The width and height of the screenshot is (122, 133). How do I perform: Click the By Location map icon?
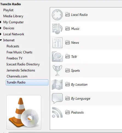coord(57,85)
